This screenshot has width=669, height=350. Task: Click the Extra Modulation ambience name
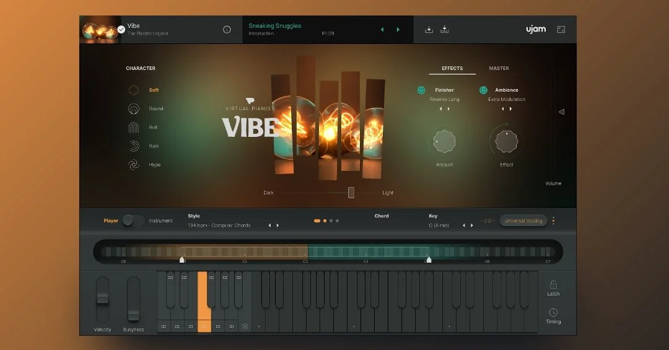tap(507, 100)
